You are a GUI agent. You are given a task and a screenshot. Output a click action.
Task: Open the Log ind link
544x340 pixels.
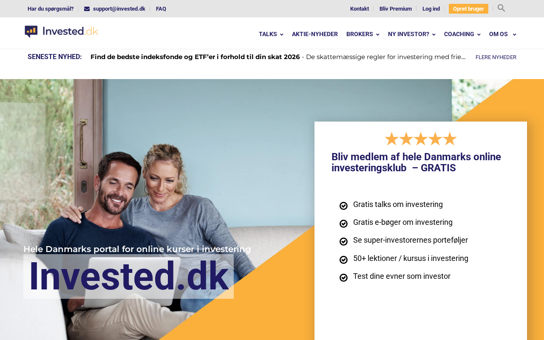coord(431,9)
